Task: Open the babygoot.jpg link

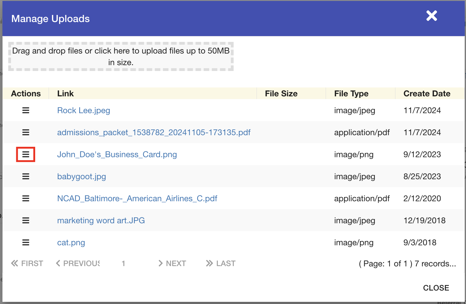Action: point(81,176)
